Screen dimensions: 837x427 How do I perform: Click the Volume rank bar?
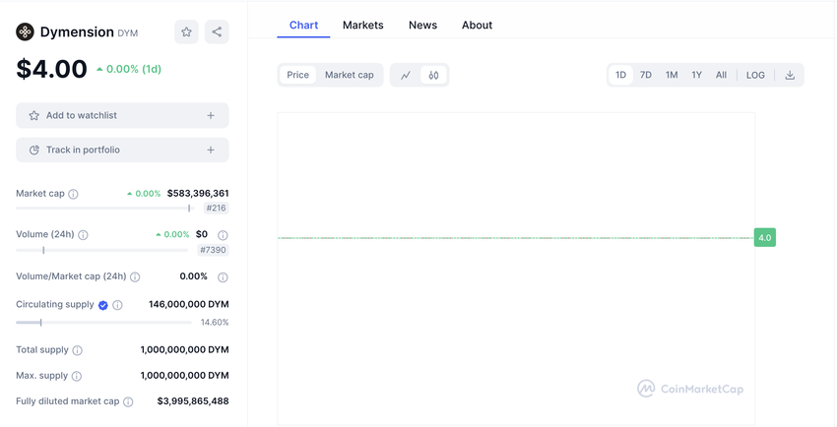tap(102, 250)
